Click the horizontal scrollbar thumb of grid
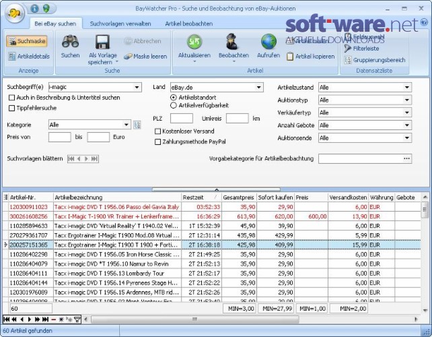This screenshot has height=337, width=432. [195, 319]
